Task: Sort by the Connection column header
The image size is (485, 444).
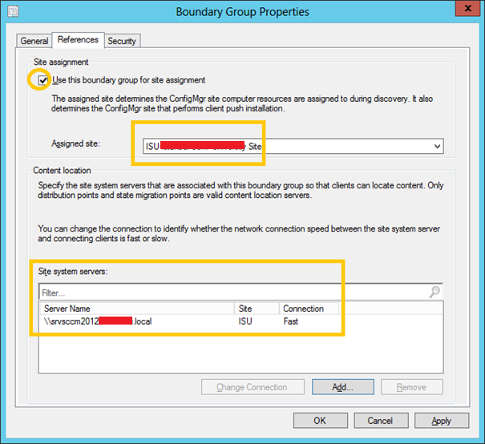Action: 309,309
